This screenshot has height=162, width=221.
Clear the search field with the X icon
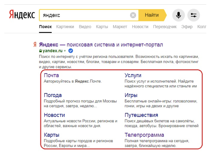(133, 15)
